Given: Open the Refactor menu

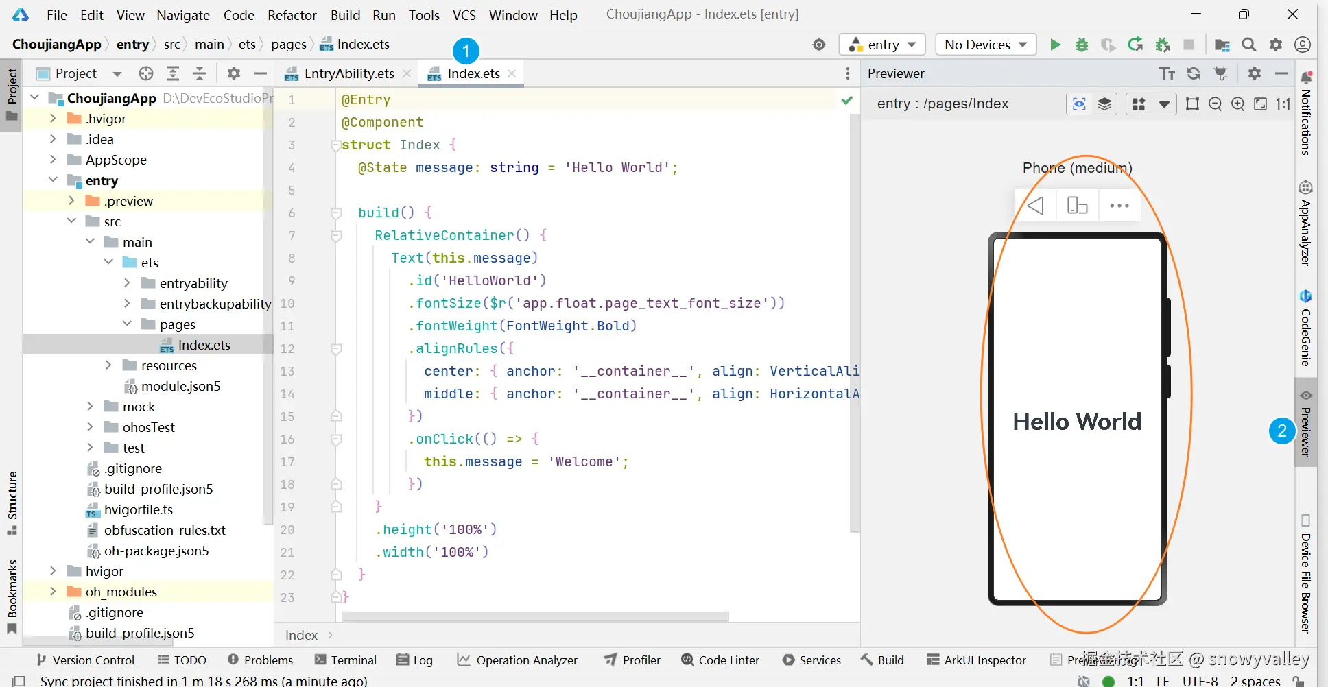Looking at the screenshot, I should click(292, 15).
